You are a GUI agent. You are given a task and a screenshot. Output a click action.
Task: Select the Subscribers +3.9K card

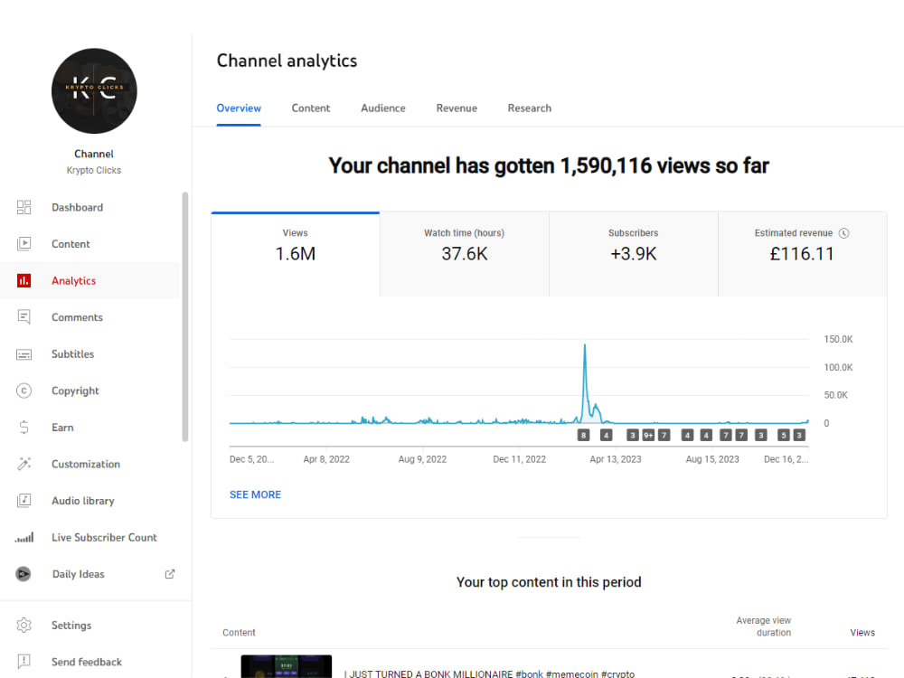633,254
